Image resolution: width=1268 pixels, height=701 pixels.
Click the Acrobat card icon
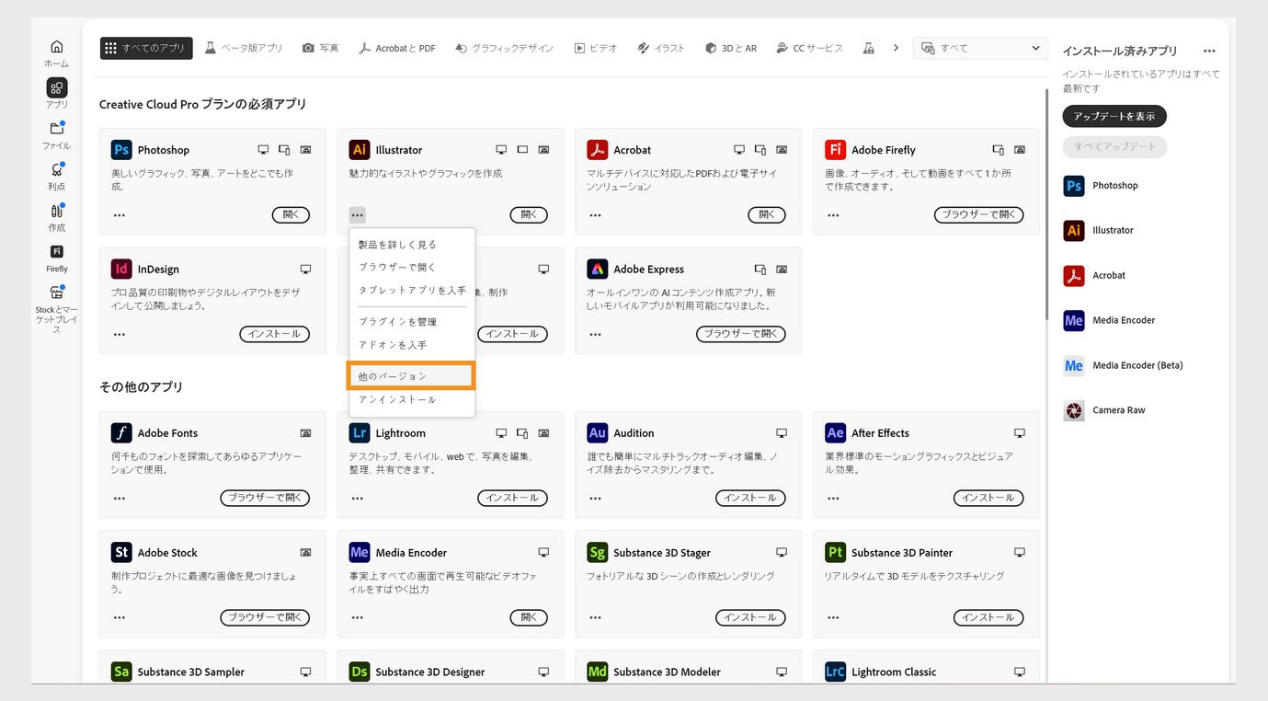(598, 150)
